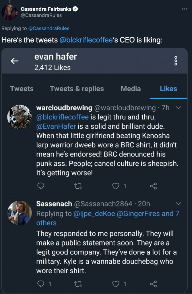
Task: Like the warcloudbrewing tweet
Action: pos(116,186)
